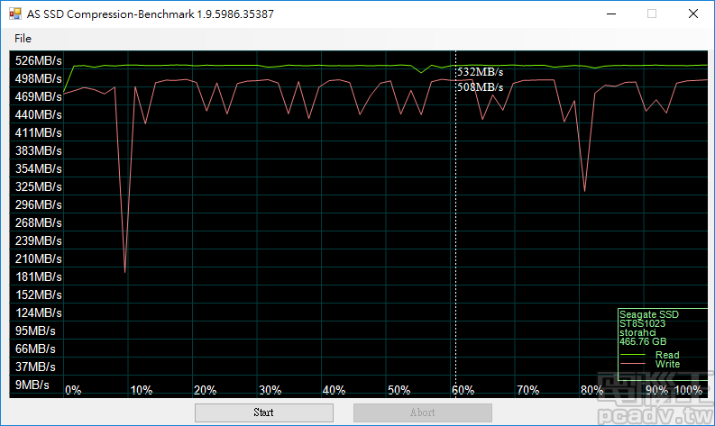Click the 210MB/s axis label
The height and width of the screenshot is (426, 715).
click(x=38, y=258)
